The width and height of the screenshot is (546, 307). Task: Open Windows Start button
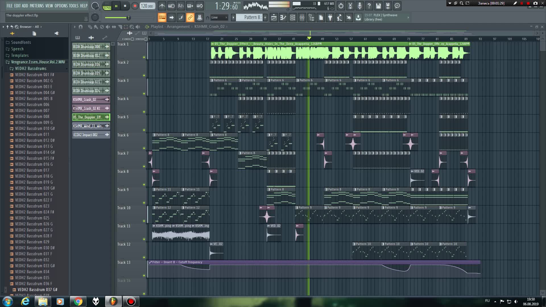[x=8, y=301]
